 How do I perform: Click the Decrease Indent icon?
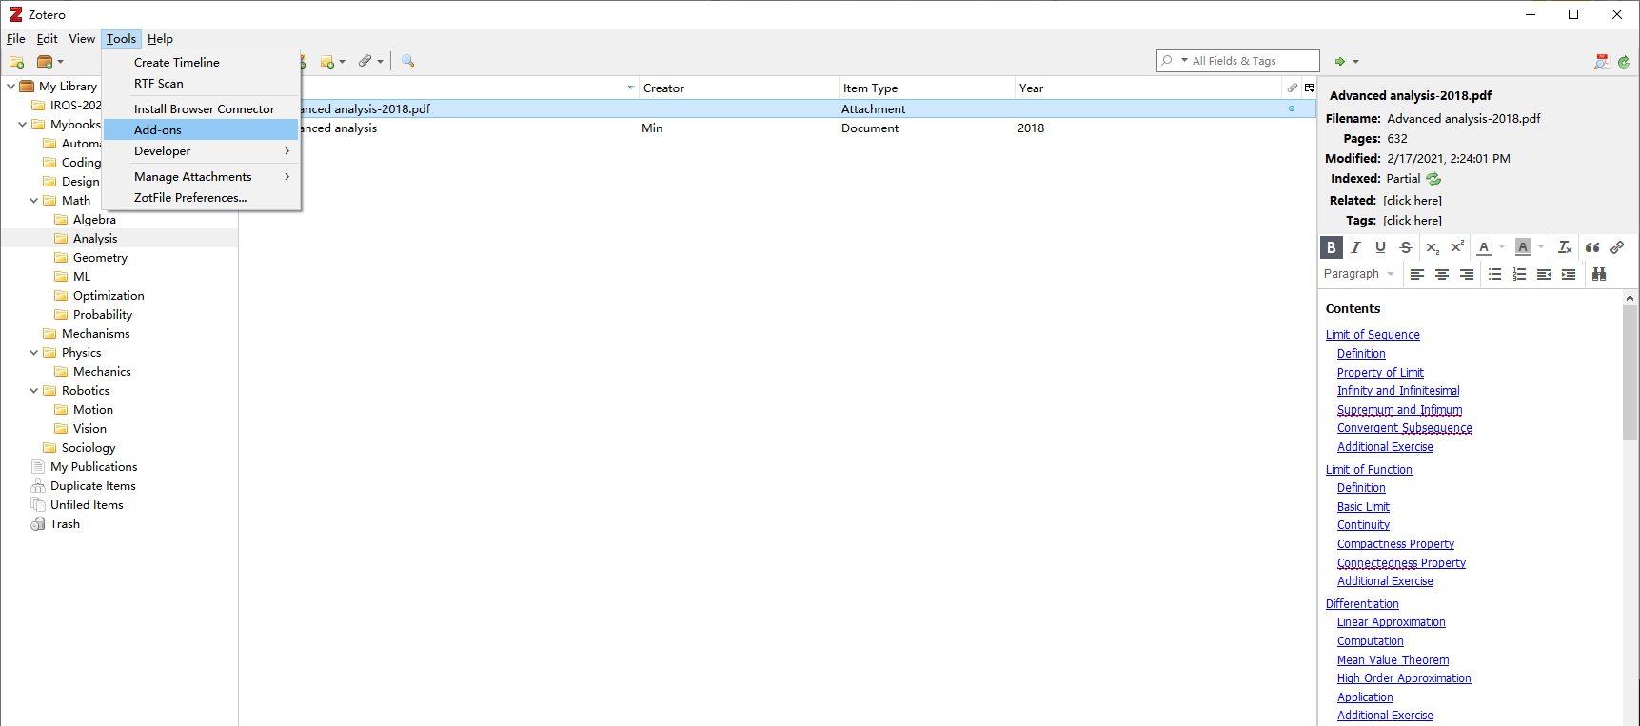point(1544,274)
